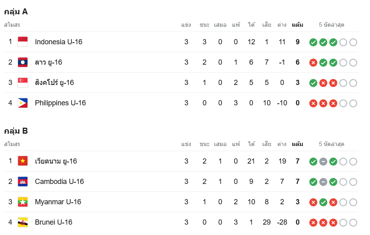
Task: Click the Cambodia U-16 flag icon
Action: (x=23, y=182)
